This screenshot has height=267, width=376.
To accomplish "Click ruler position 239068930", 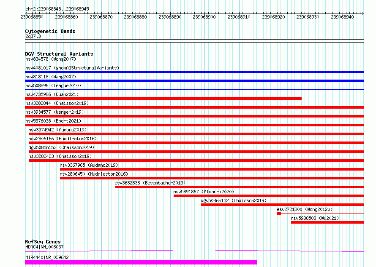I will [x=308, y=17].
